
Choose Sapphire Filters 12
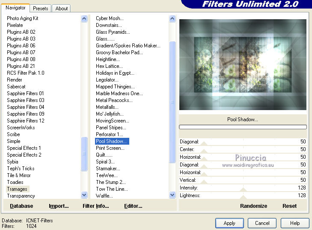point(26,121)
